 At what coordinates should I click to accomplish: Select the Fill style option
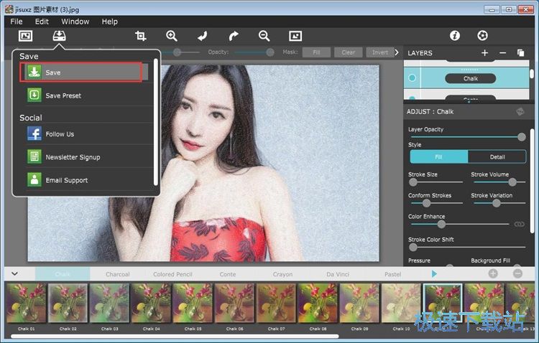[438, 156]
